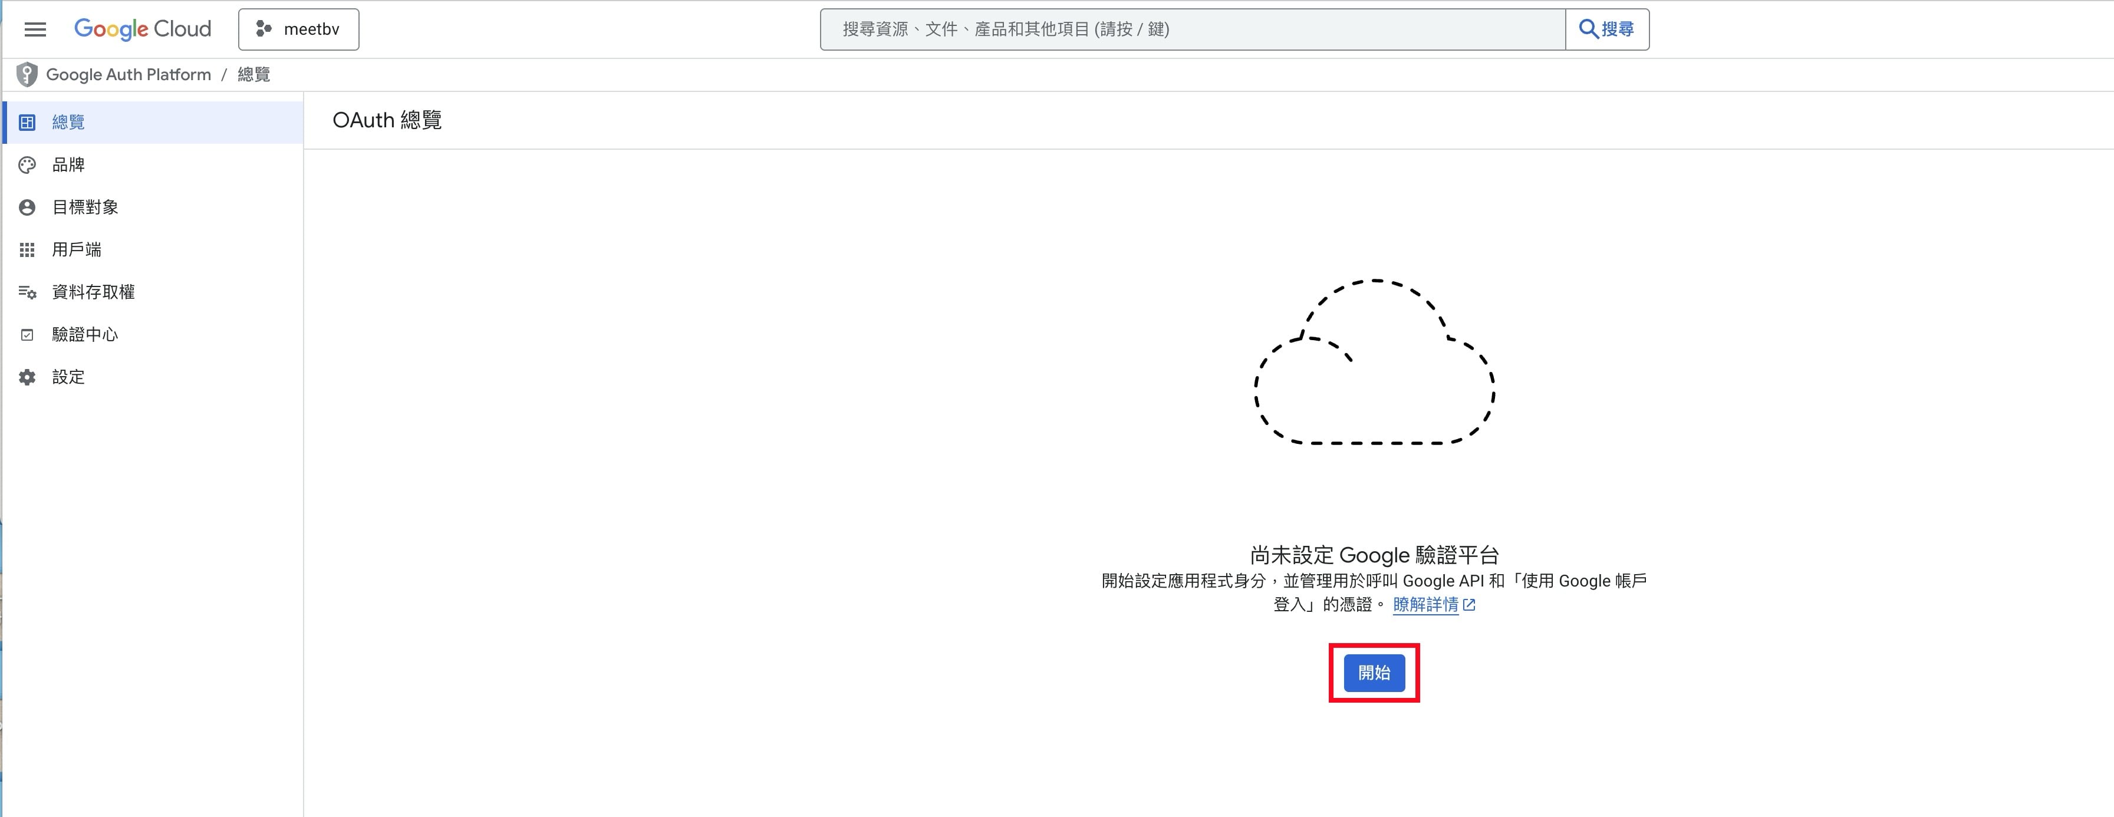The height and width of the screenshot is (817, 2114).
Task: Click the 品牌 palette icon
Action: pyautogui.click(x=27, y=165)
